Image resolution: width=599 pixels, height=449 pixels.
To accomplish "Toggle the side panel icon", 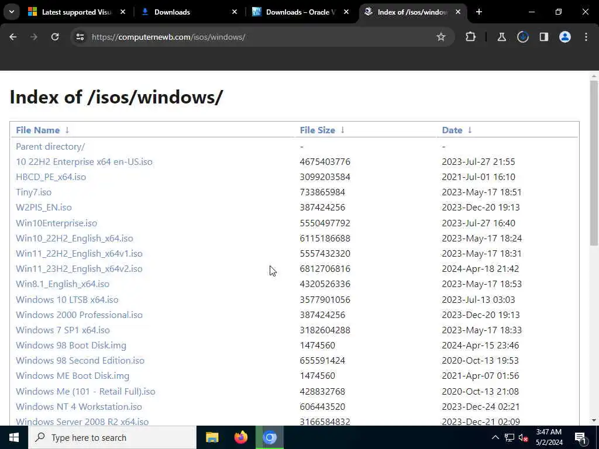I will pos(543,37).
